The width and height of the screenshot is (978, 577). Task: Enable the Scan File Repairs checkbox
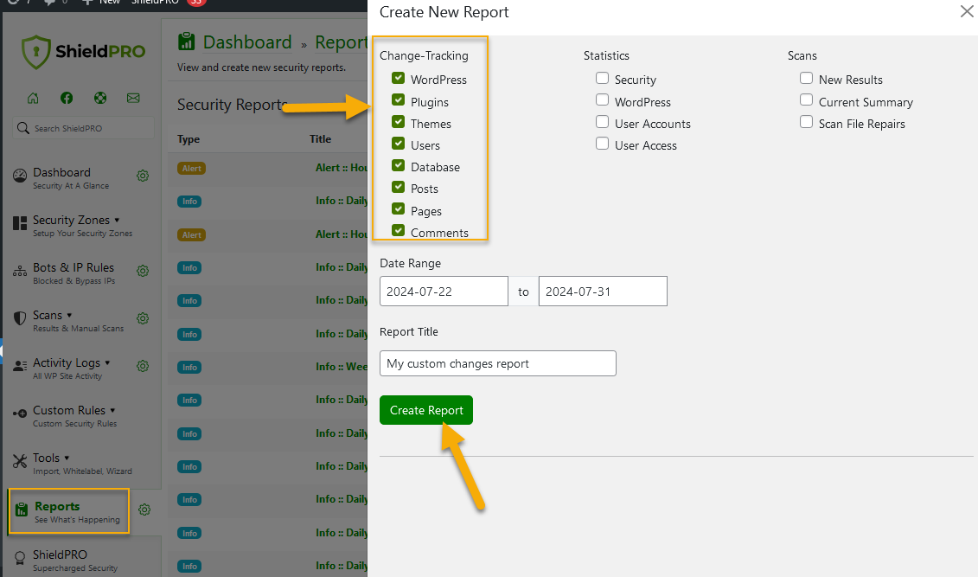806,122
